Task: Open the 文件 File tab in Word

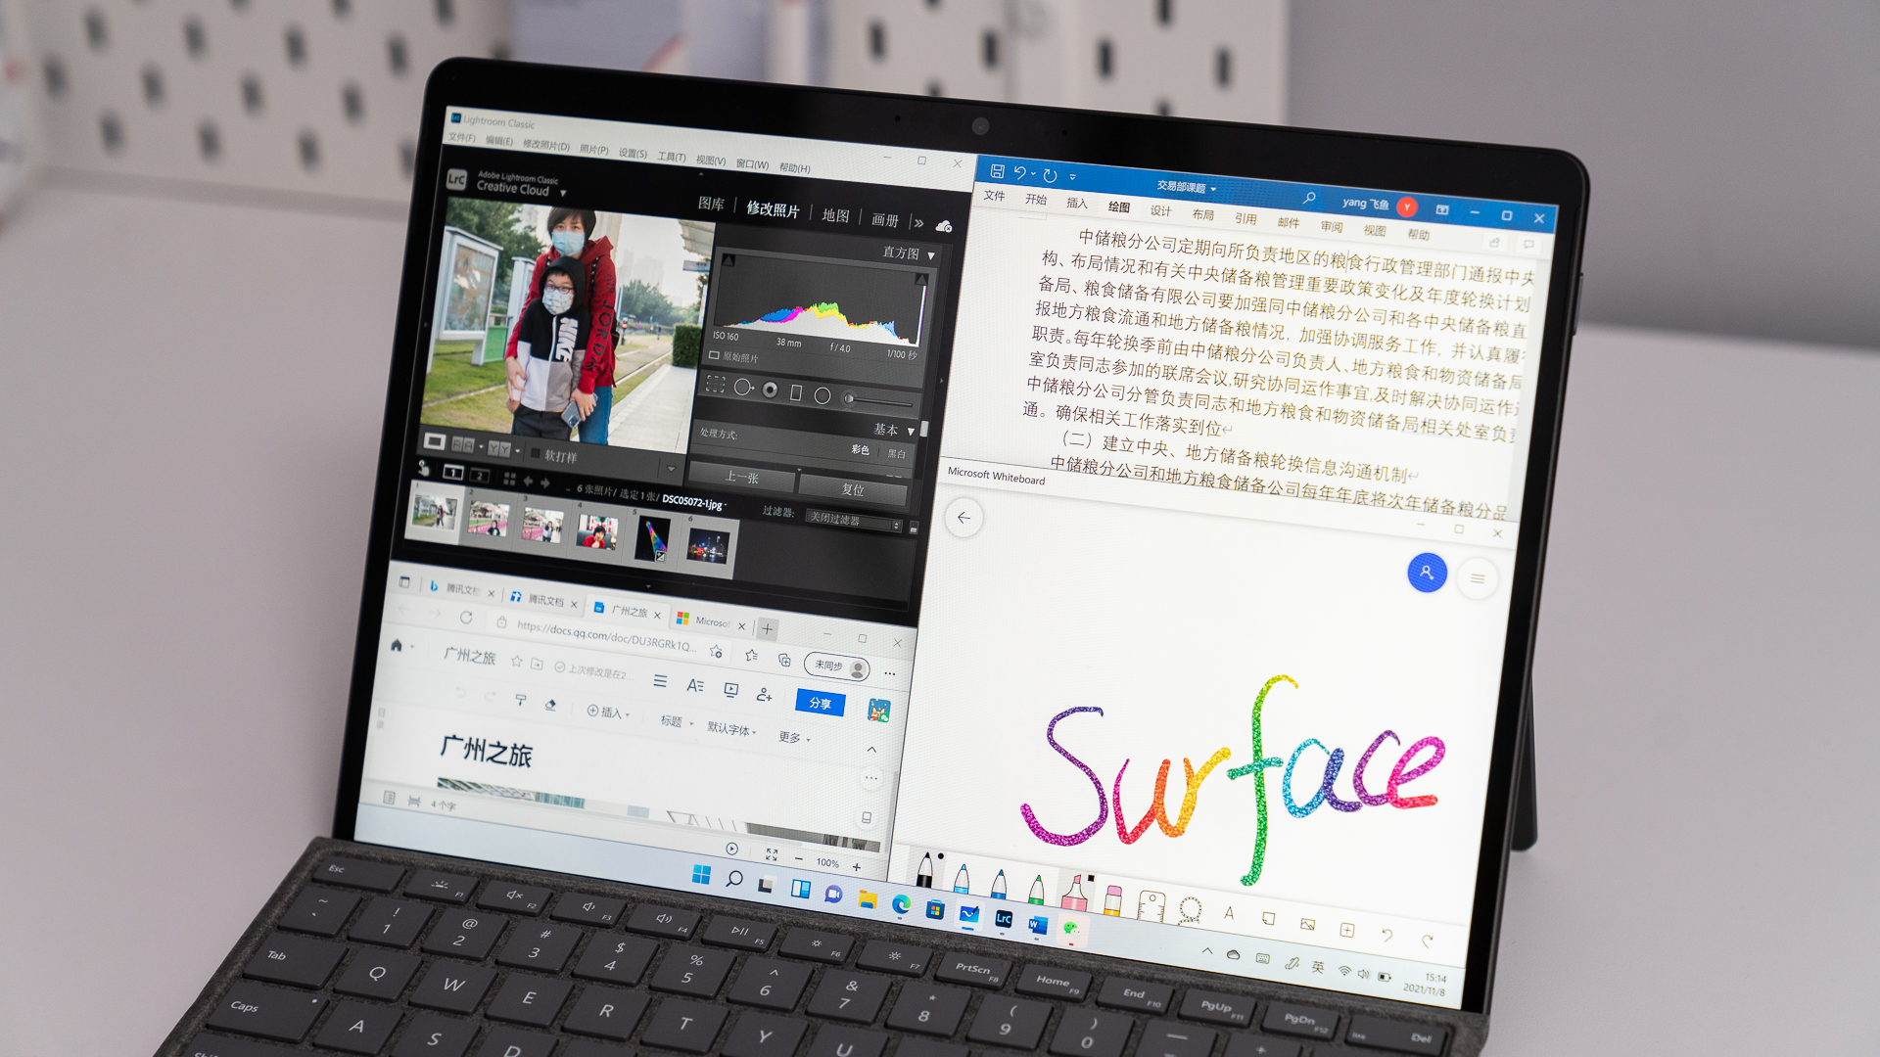Action: 995,196
